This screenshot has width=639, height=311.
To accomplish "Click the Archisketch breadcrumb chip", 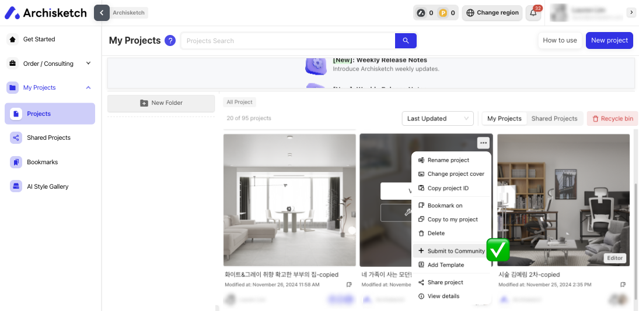I will (x=129, y=13).
